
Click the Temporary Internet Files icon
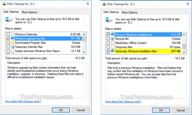13,47
